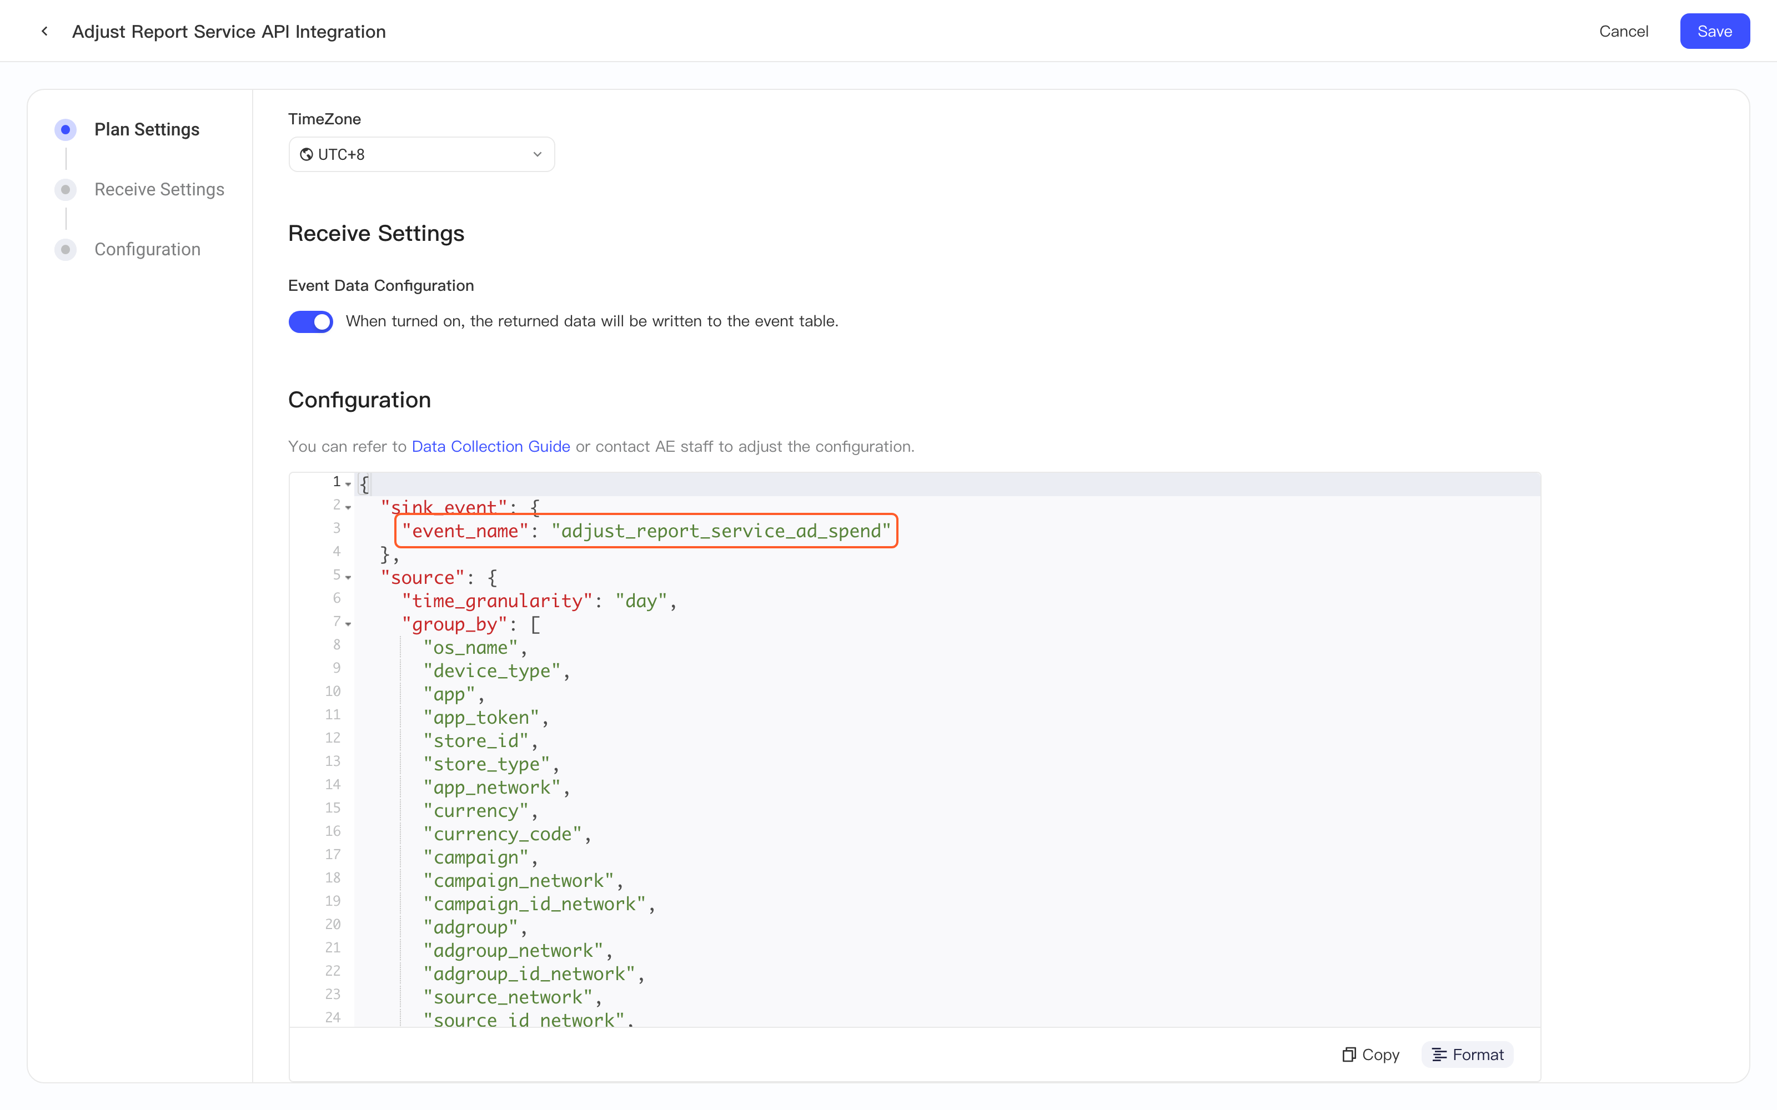Collapse code fold arrow on line 1
Viewport: 1777px width, 1110px height.
coord(348,485)
